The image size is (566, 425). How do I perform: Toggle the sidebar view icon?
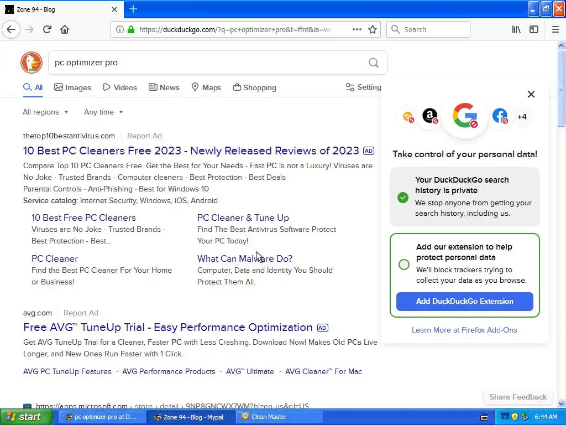point(534,29)
